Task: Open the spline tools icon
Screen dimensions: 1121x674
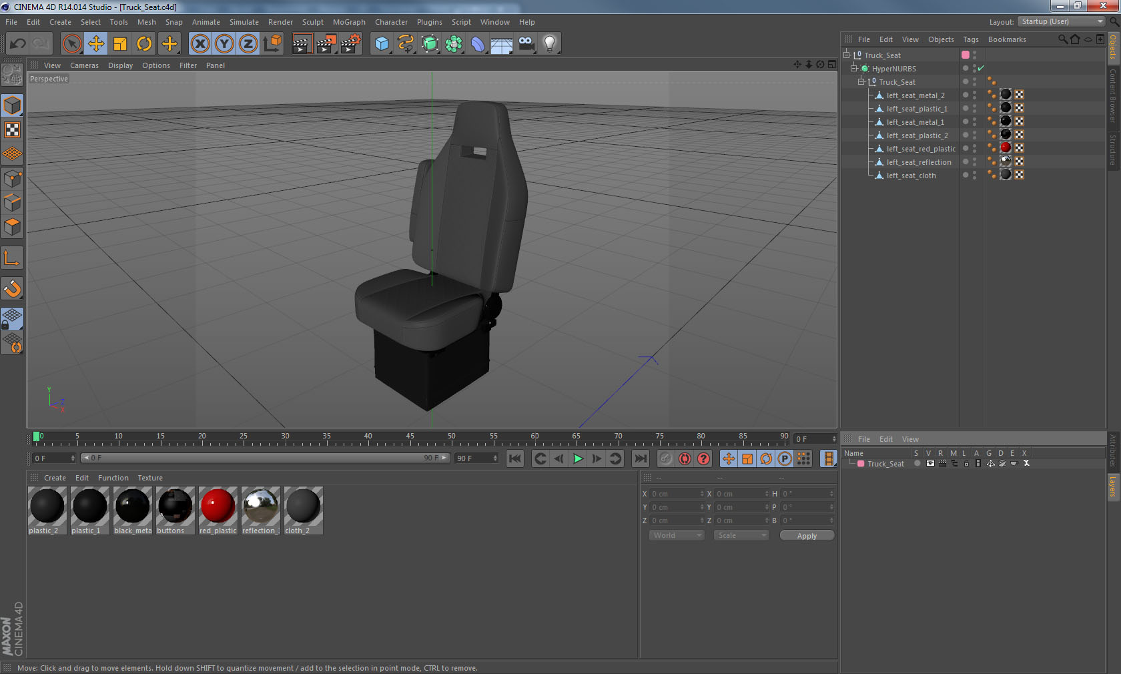Action: pyautogui.click(x=406, y=44)
